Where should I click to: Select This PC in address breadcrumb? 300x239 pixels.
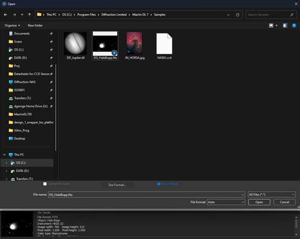51,15
